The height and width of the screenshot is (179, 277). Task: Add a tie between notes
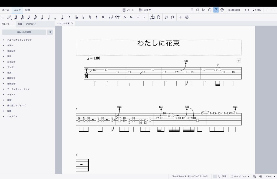pos(111,17)
